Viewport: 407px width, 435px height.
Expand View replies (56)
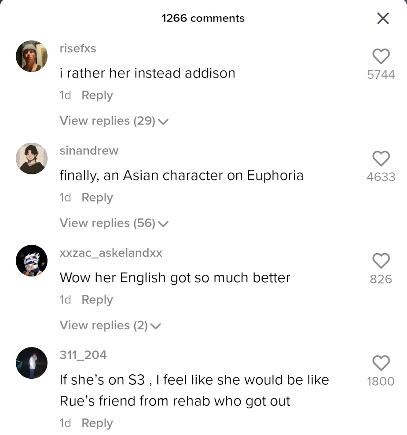click(x=114, y=223)
